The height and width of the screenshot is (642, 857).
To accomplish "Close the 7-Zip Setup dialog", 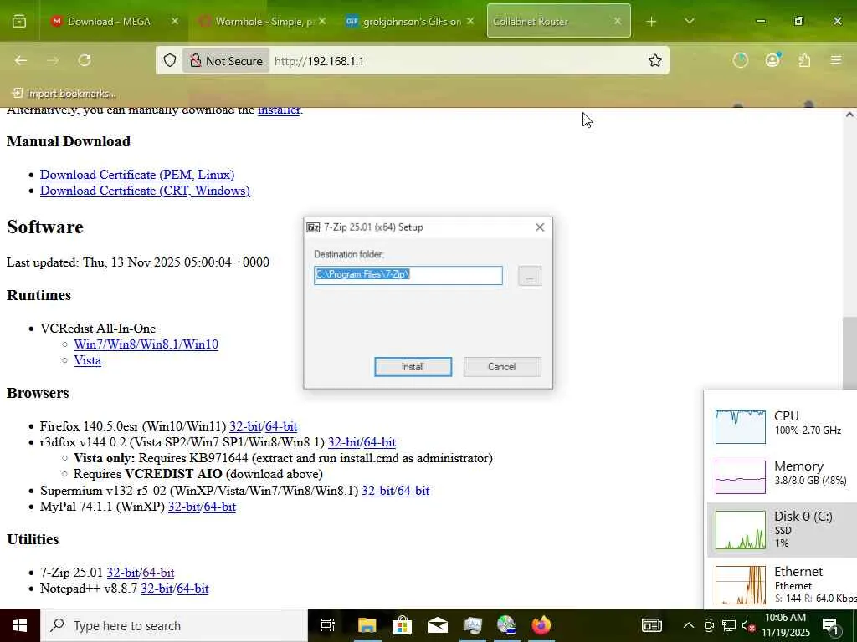I will pos(540,227).
